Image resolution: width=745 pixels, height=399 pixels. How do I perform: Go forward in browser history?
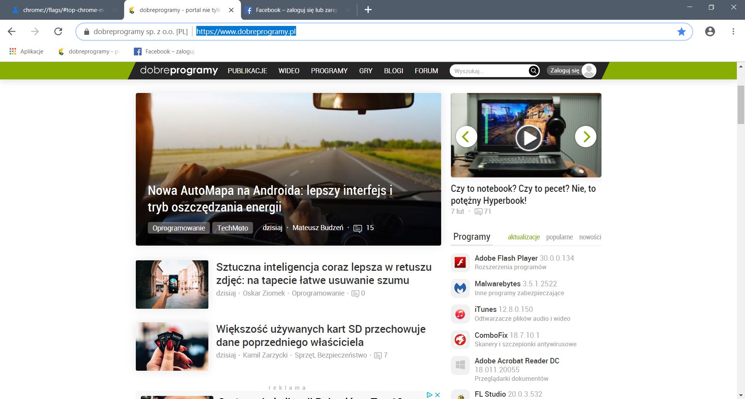35,31
